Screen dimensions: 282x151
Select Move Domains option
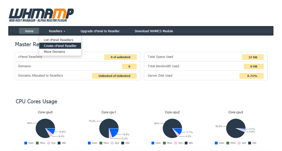coord(60,52)
